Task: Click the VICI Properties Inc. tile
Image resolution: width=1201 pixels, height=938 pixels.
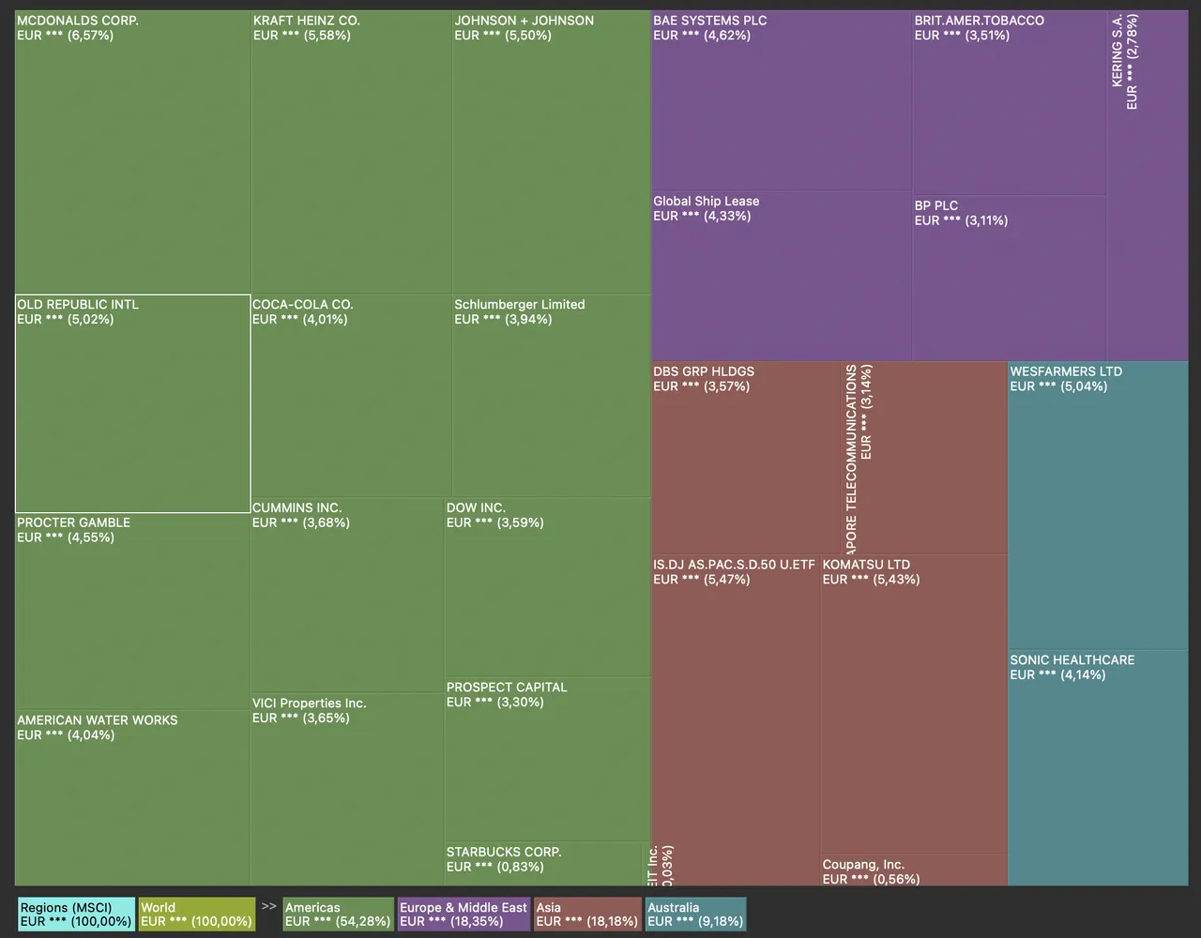Action: [x=347, y=789]
